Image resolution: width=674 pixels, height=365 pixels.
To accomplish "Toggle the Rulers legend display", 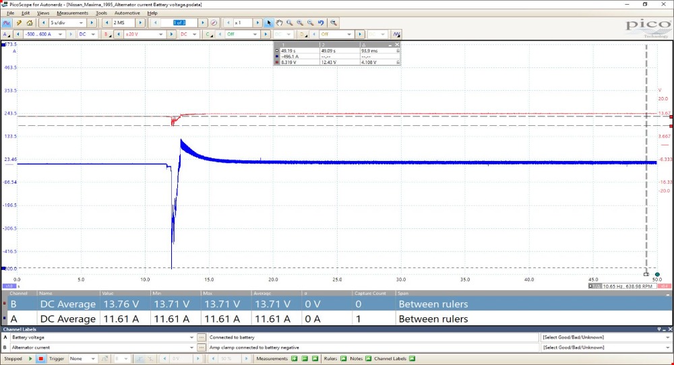I will [x=343, y=359].
